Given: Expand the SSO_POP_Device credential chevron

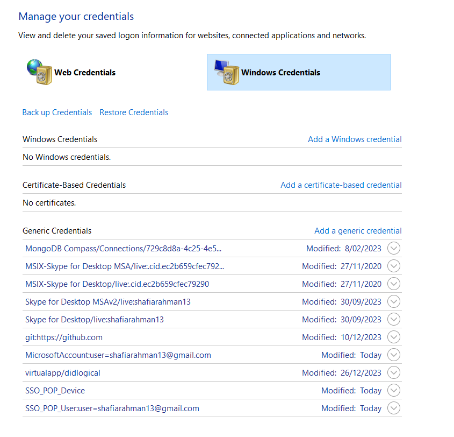Looking at the screenshot, I should coord(394,390).
